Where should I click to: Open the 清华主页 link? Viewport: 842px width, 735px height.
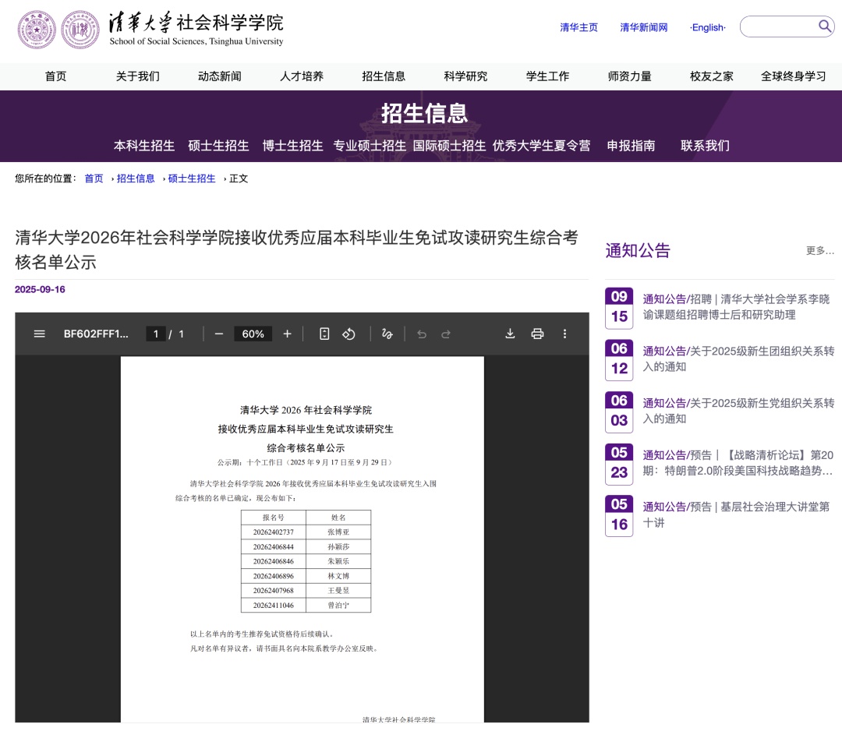(578, 27)
